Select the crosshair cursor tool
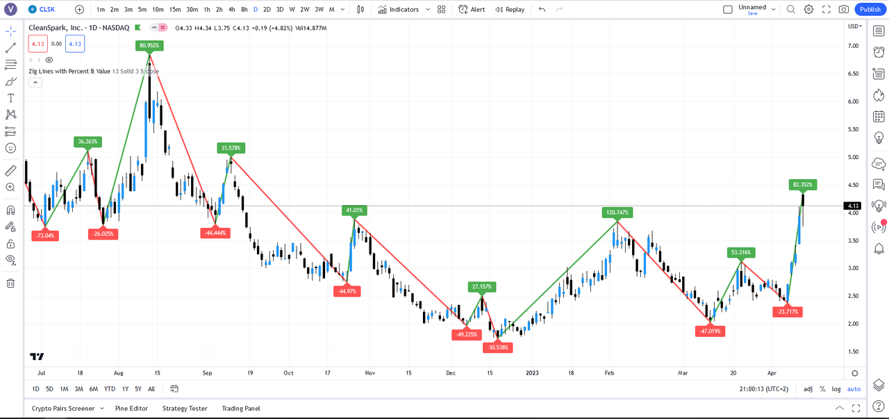Screen dimensions: 889x419 click(10, 31)
